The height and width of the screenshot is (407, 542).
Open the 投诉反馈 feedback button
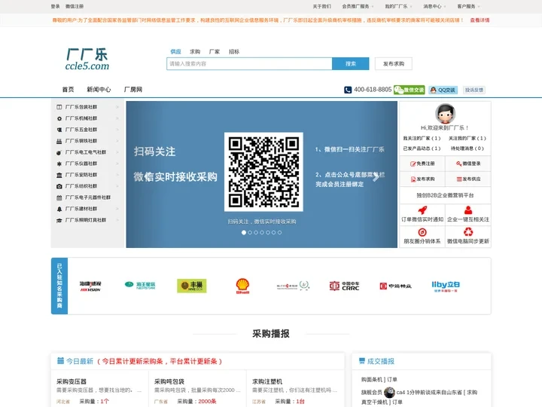pos(474,90)
